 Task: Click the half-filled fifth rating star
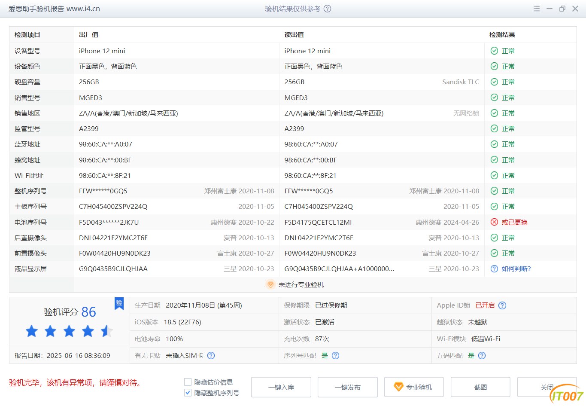106,331
